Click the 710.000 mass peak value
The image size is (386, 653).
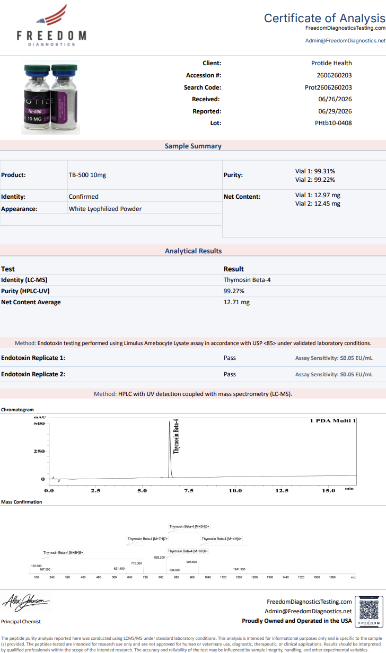click(136, 563)
